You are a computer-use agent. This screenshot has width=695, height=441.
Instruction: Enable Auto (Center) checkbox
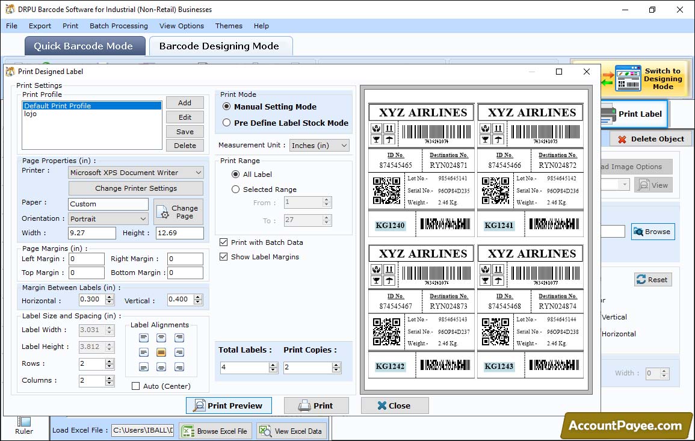[x=135, y=386]
